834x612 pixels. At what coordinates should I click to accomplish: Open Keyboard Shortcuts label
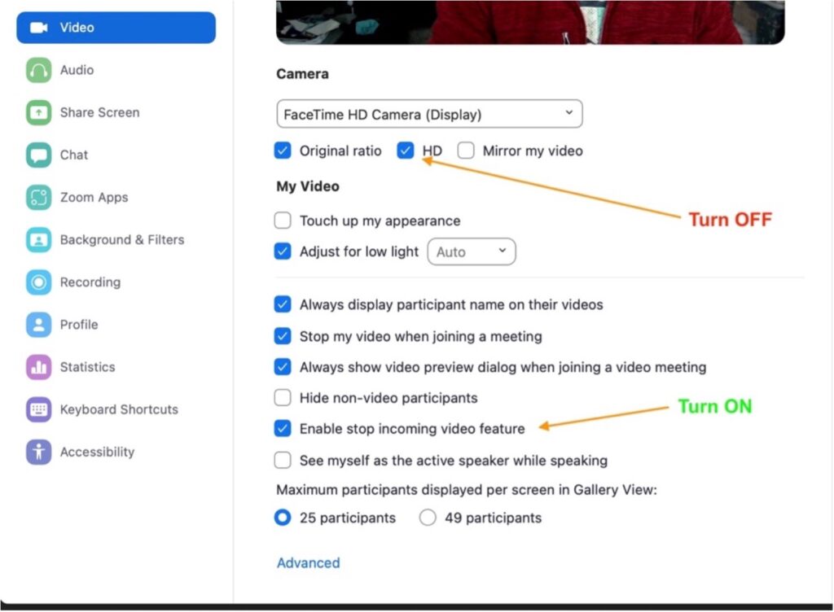tap(119, 409)
